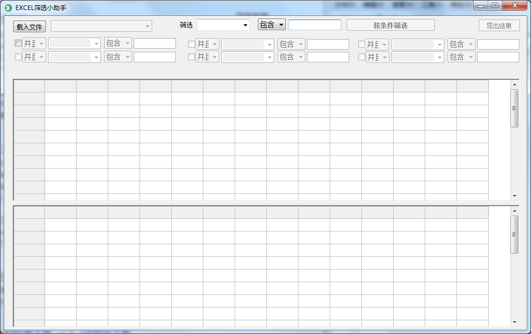Open the second column selector in the middle group
Image resolution: width=531 pixels, height=334 pixels.
248,57
